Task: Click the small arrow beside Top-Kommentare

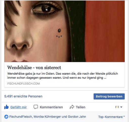Action: pos(124,116)
